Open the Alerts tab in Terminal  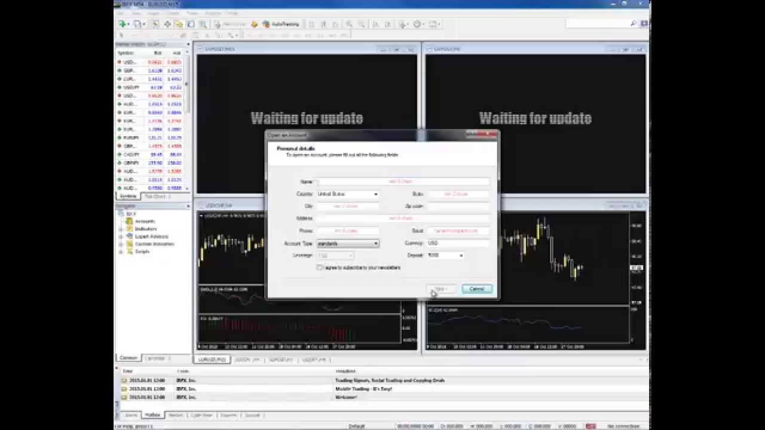pos(131,414)
